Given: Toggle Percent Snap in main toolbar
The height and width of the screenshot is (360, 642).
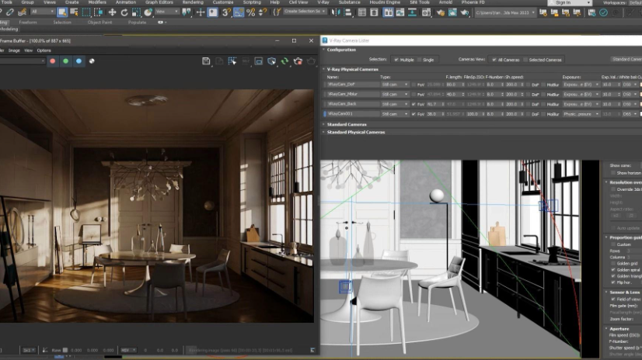Looking at the screenshot, I should pyautogui.click(x=250, y=12).
